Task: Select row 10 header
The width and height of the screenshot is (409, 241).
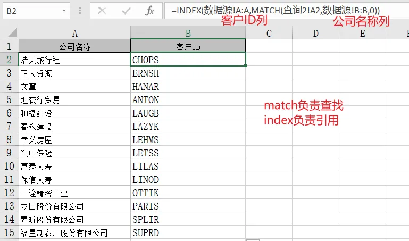Action: pos(10,167)
